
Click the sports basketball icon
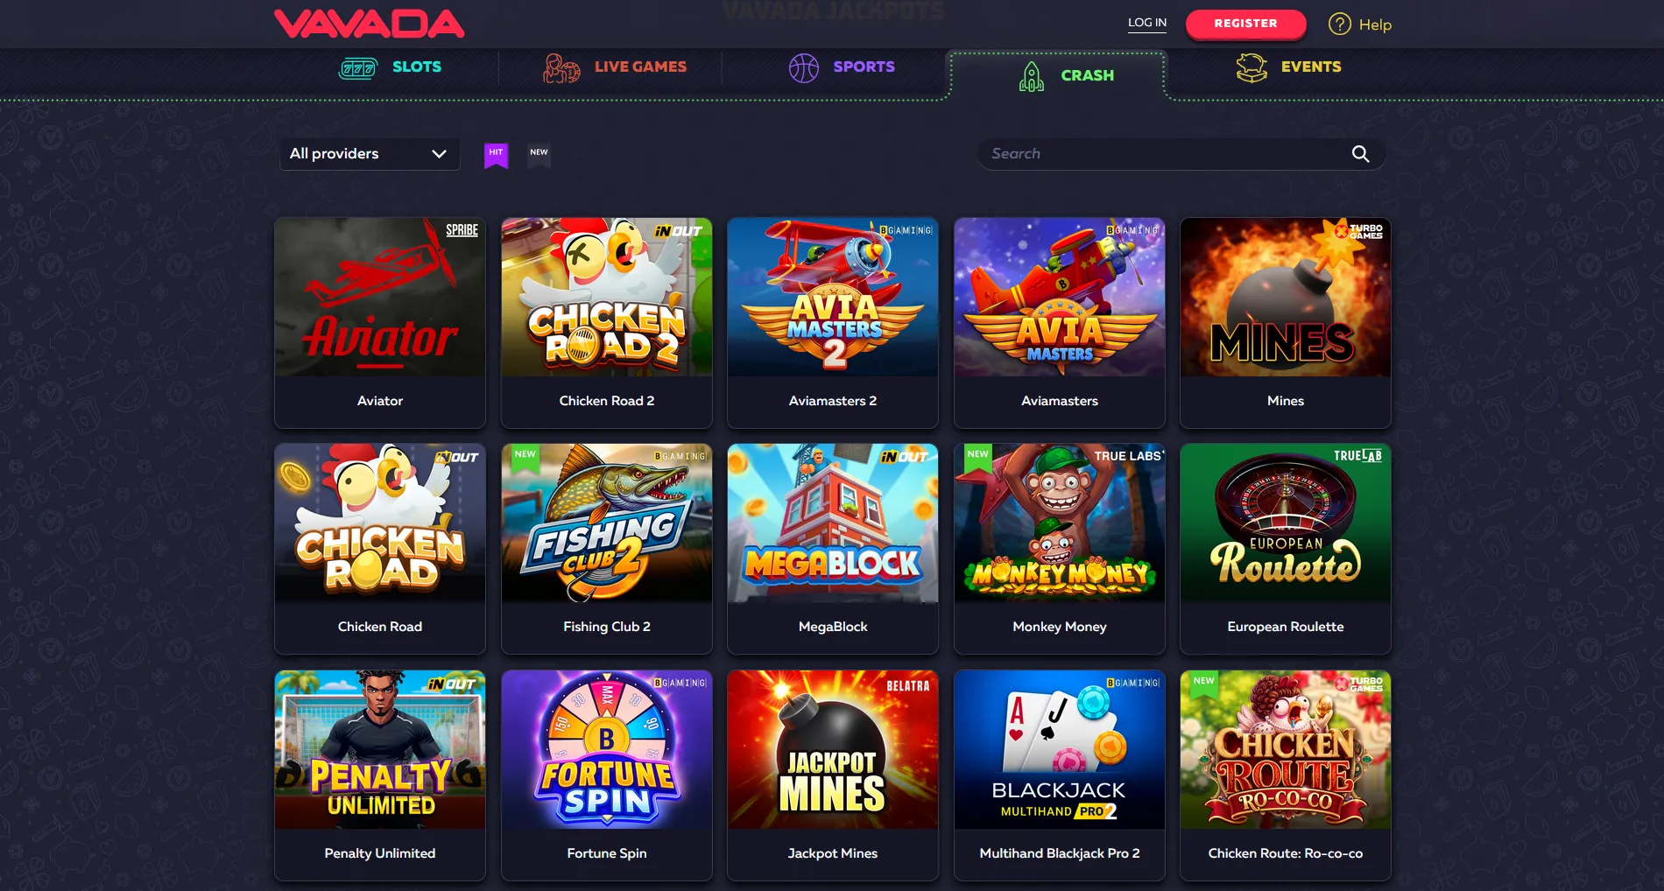pyautogui.click(x=803, y=67)
